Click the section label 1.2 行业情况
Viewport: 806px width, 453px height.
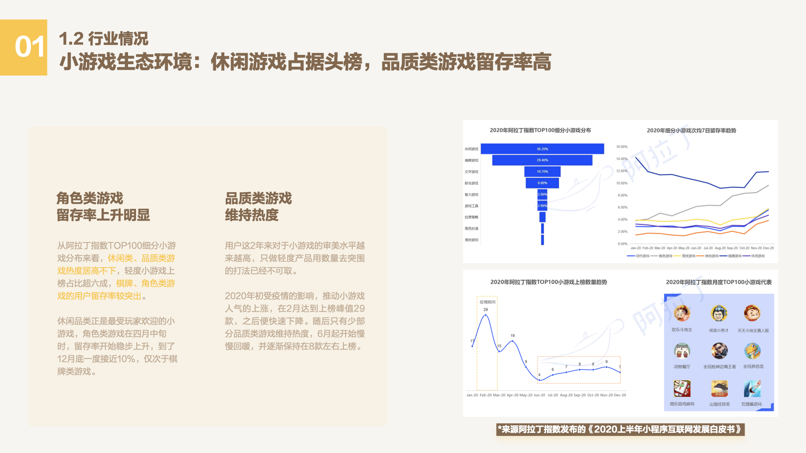pos(103,39)
